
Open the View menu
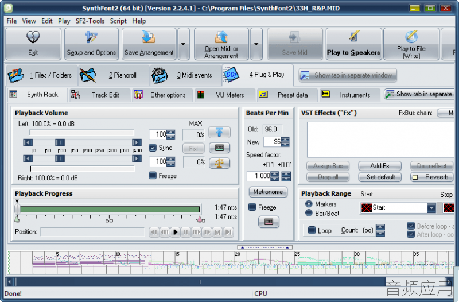tap(29, 21)
